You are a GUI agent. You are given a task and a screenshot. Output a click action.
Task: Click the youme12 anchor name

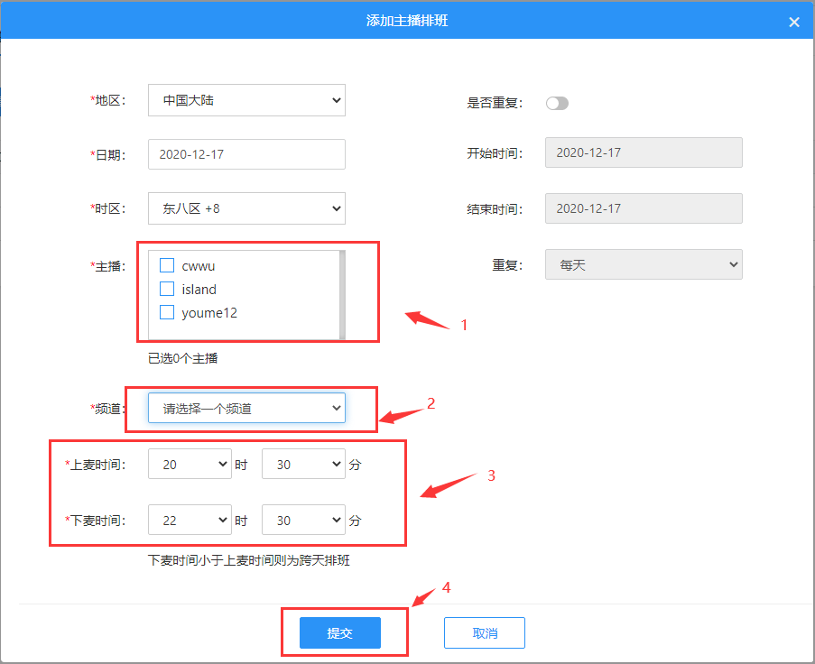209,313
